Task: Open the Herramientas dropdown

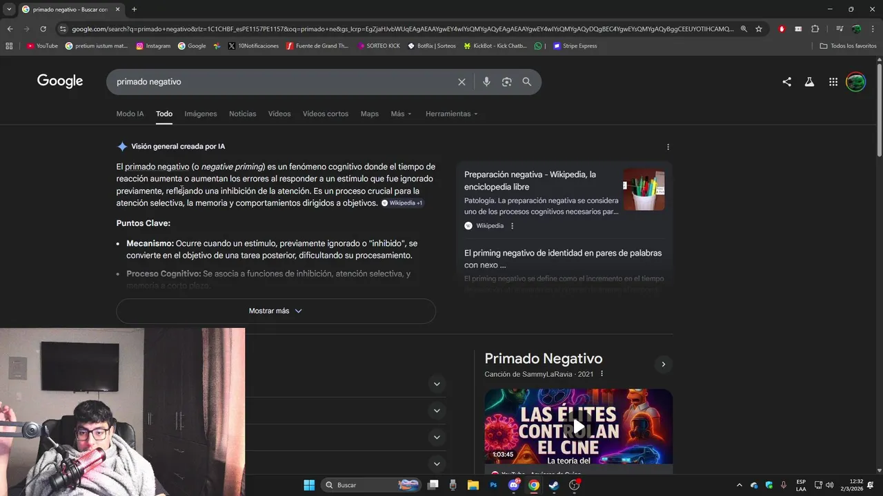Action: (451, 114)
